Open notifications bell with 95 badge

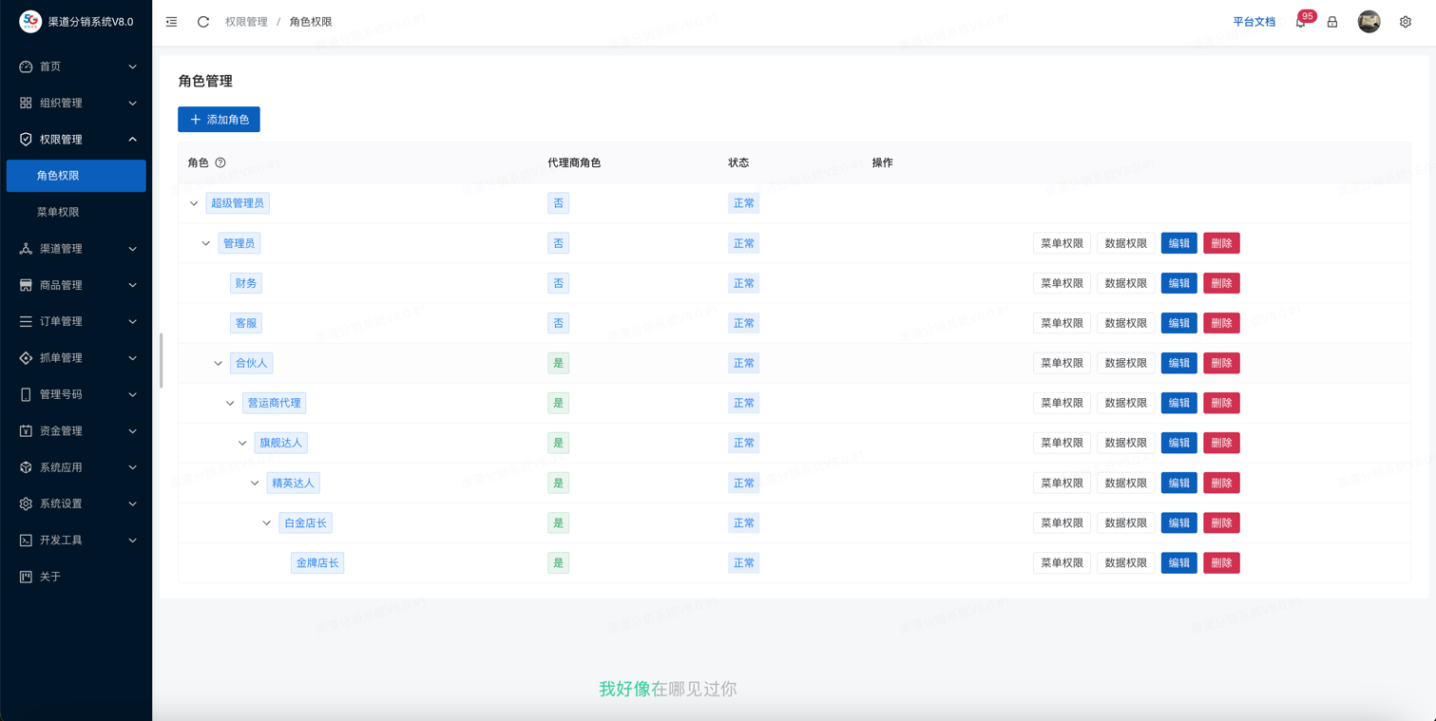click(1300, 22)
